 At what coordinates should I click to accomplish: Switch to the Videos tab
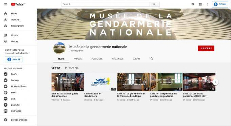pyautogui.click(x=78, y=59)
